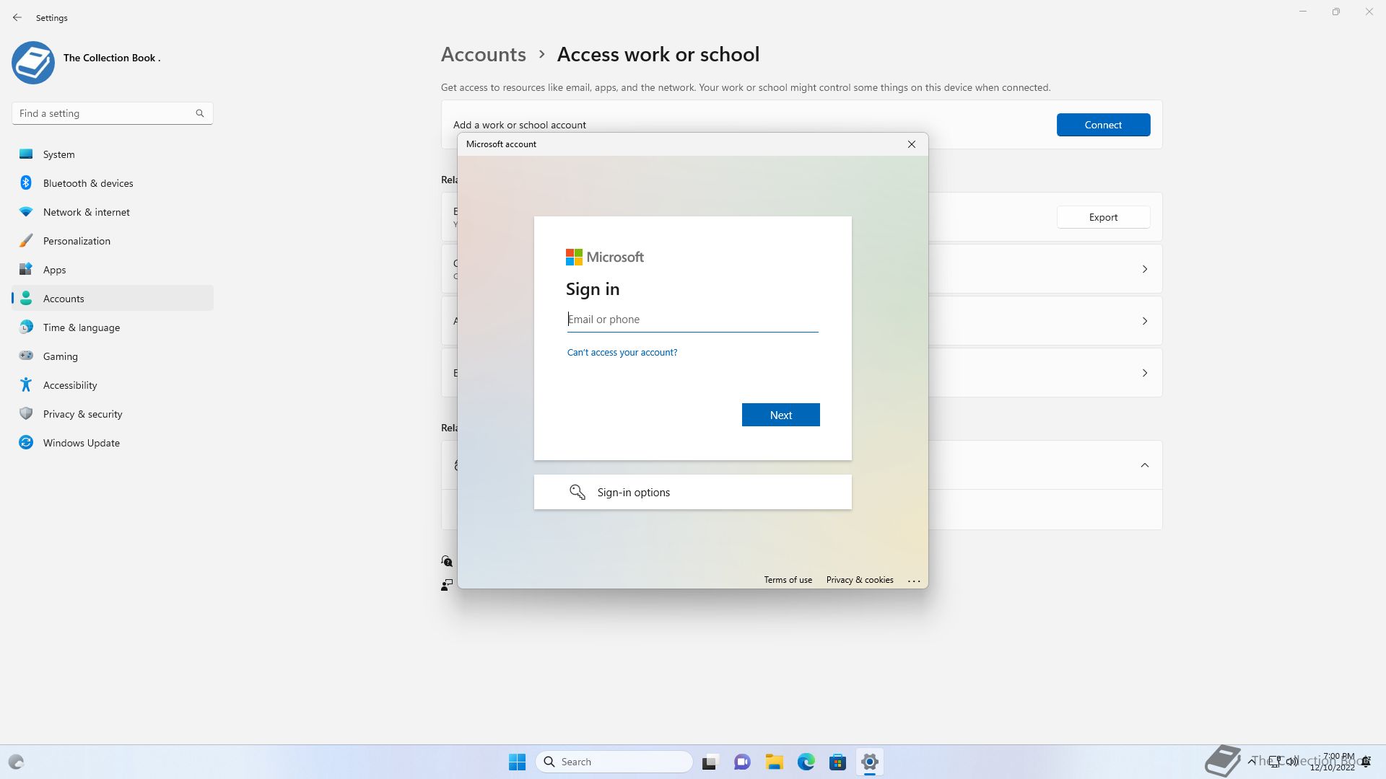Expand the first chevron row below Export
The height and width of the screenshot is (779, 1386).
click(1145, 269)
